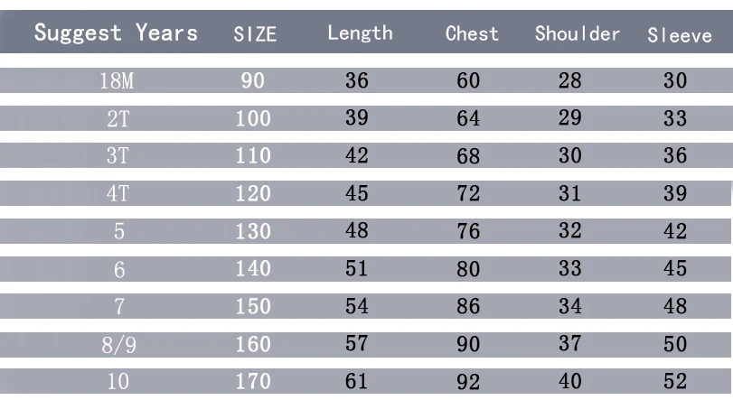Select size 130 in the SIZE column
733x400 pixels.
[253, 231]
